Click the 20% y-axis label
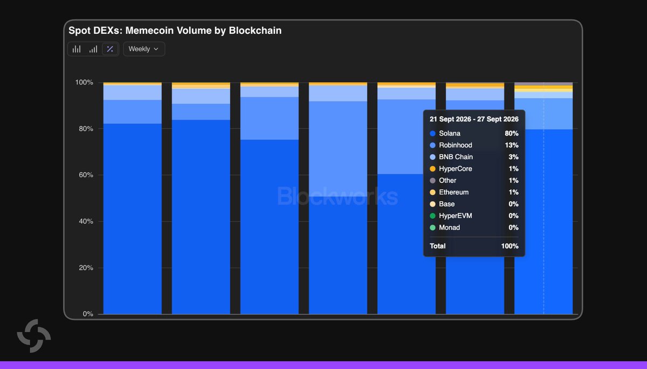The height and width of the screenshot is (369, 647). click(86, 268)
